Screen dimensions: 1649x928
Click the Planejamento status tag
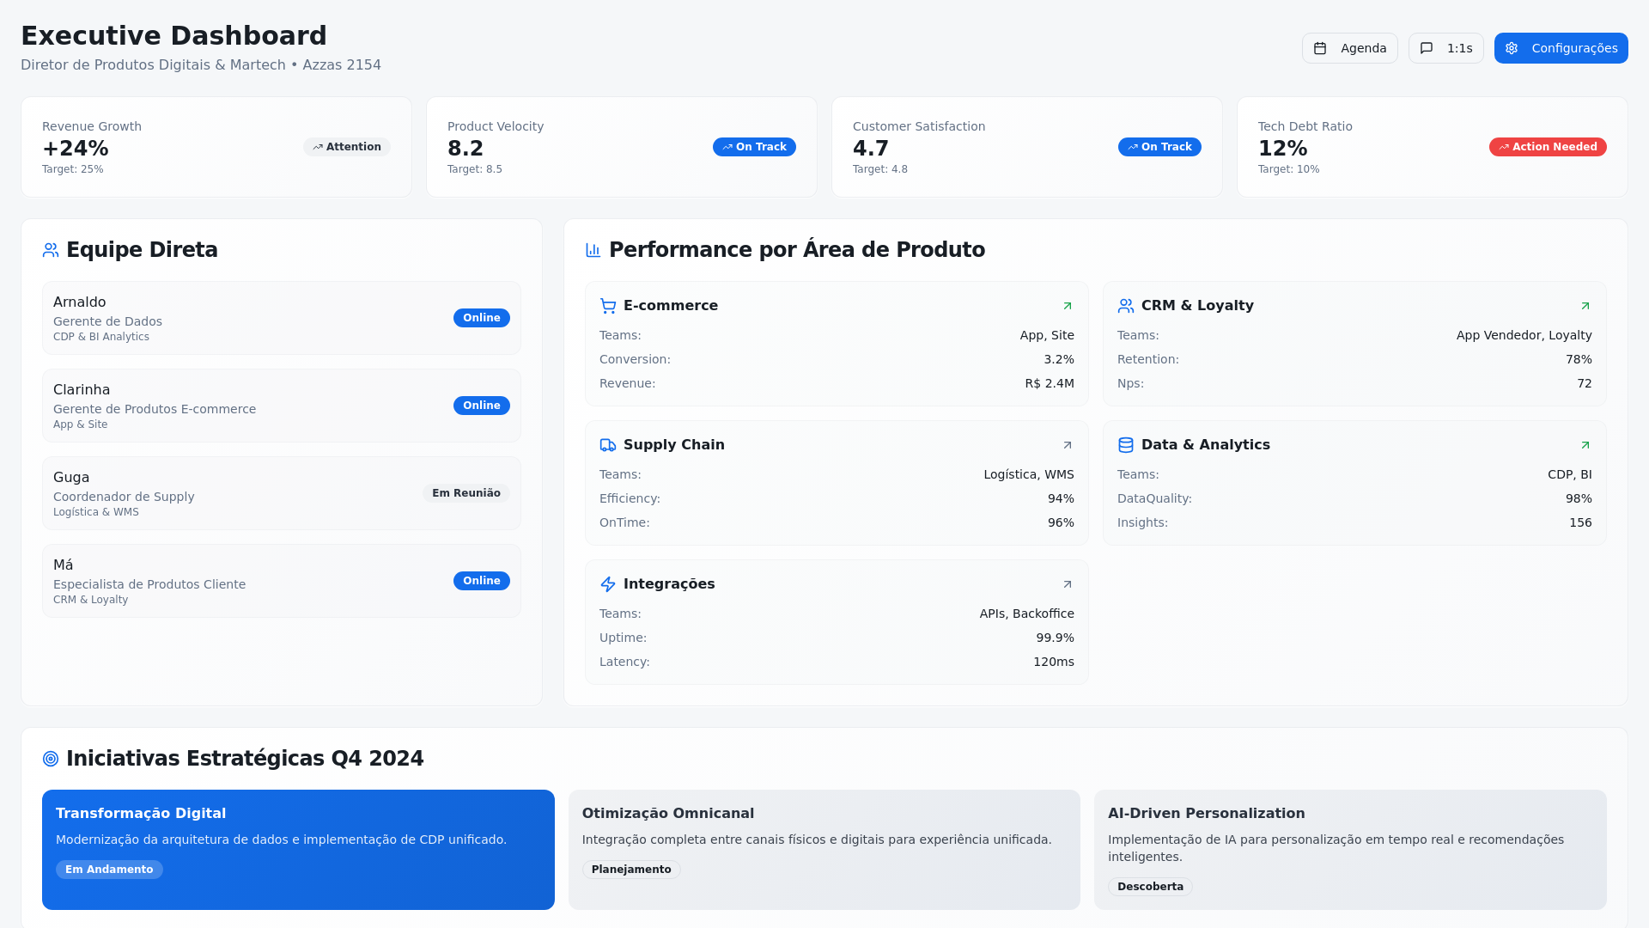(631, 870)
